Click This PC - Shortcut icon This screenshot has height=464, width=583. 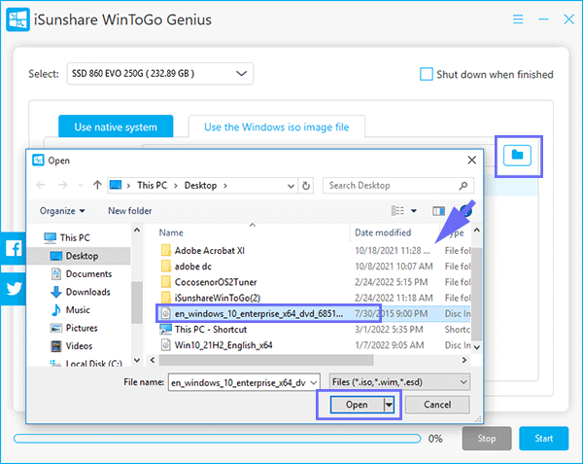[x=166, y=330]
